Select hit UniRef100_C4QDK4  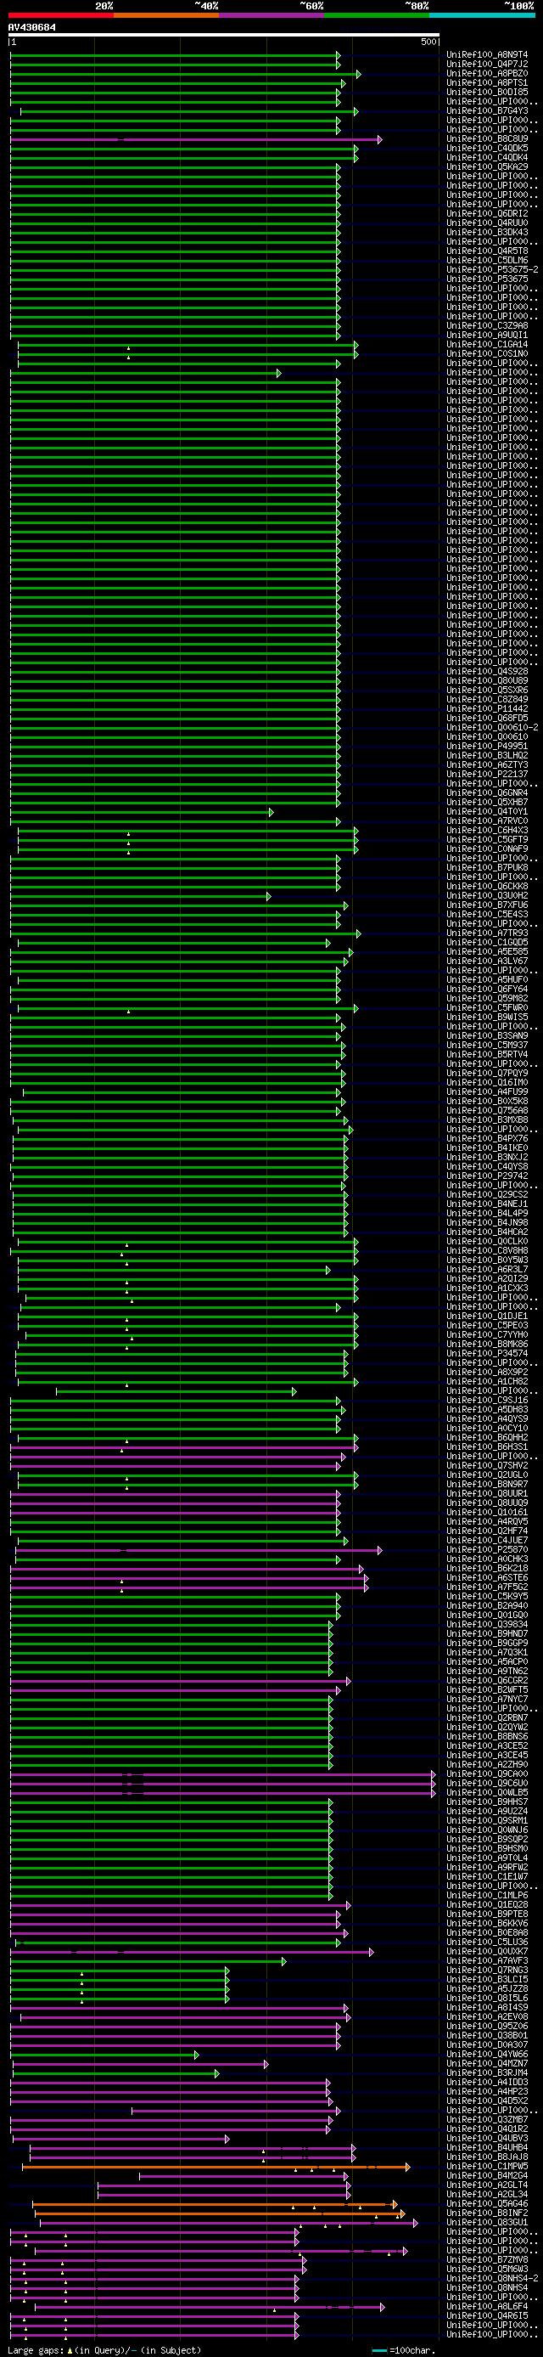(x=487, y=157)
